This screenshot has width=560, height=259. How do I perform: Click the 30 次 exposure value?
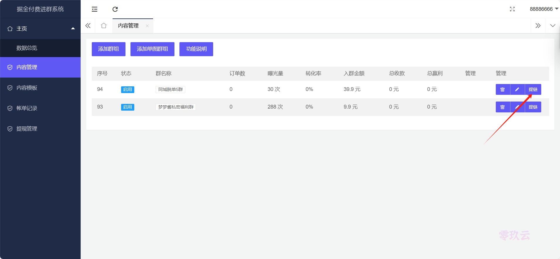click(274, 89)
